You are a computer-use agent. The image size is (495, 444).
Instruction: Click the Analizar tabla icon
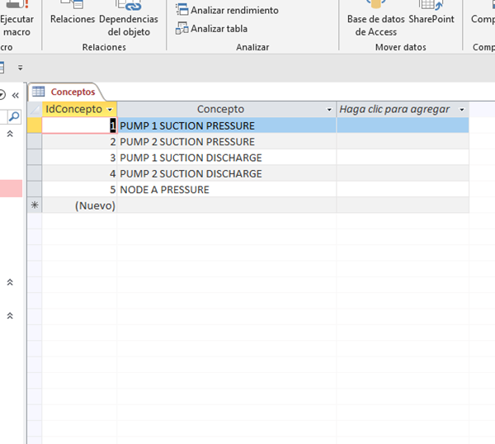pyautogui.click(x=181, y=28)
